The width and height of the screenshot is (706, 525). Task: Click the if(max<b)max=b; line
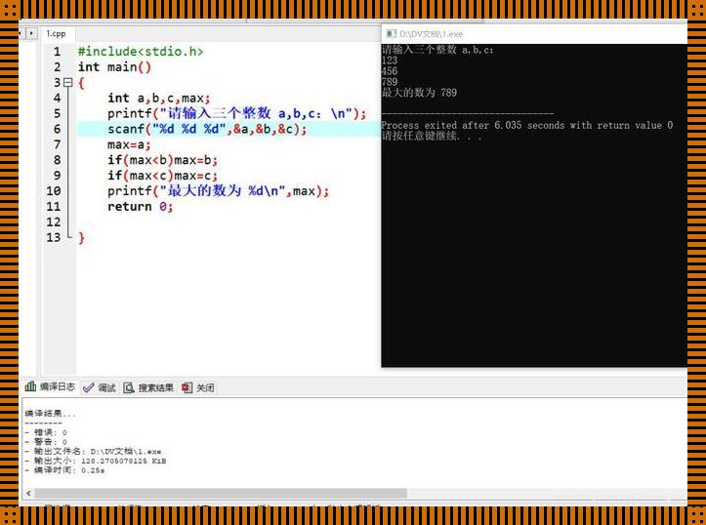tap(162, 160)
